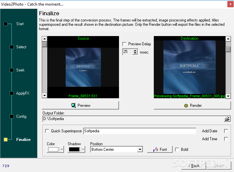This screenshot has width=234, height=172.
Task: Click the Quick Superimpose text field
Action: 140,131
